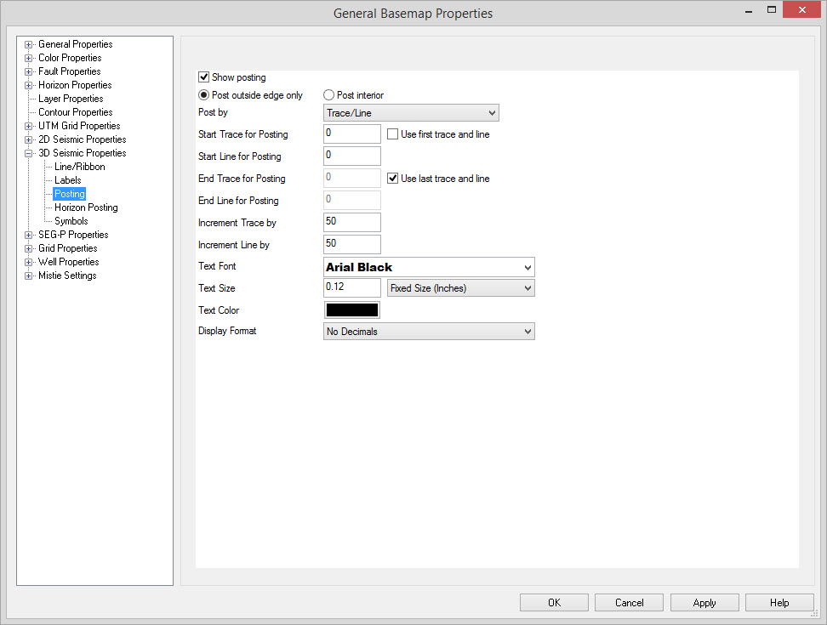Disable Use last trace and line
This screenshot has width=827, height=625.
point(393,179)
